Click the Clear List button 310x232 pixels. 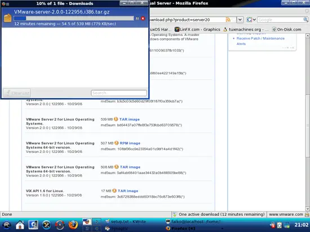click(16, 93)
